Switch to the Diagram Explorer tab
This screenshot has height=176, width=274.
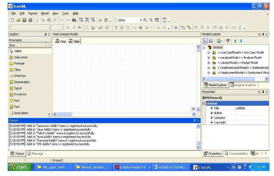[x=243, y=85]
